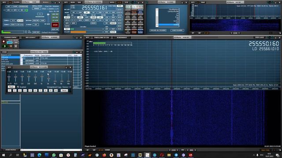
Task: Select AM mode in RX Control
Action: click(74, 13)
